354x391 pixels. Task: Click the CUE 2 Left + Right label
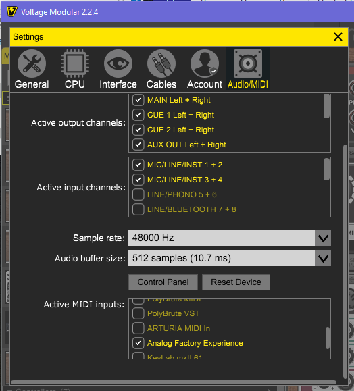tap(180, 130)
